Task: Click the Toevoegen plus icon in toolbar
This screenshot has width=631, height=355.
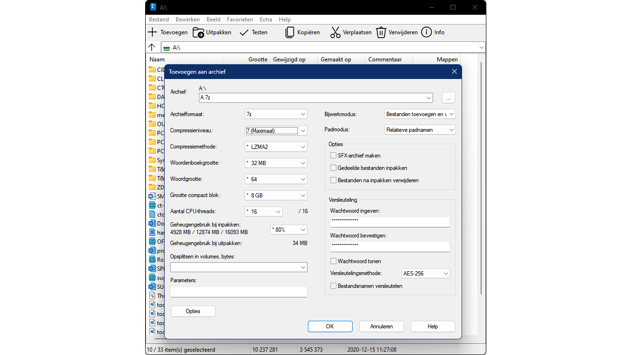Action: tap(152, 32)
